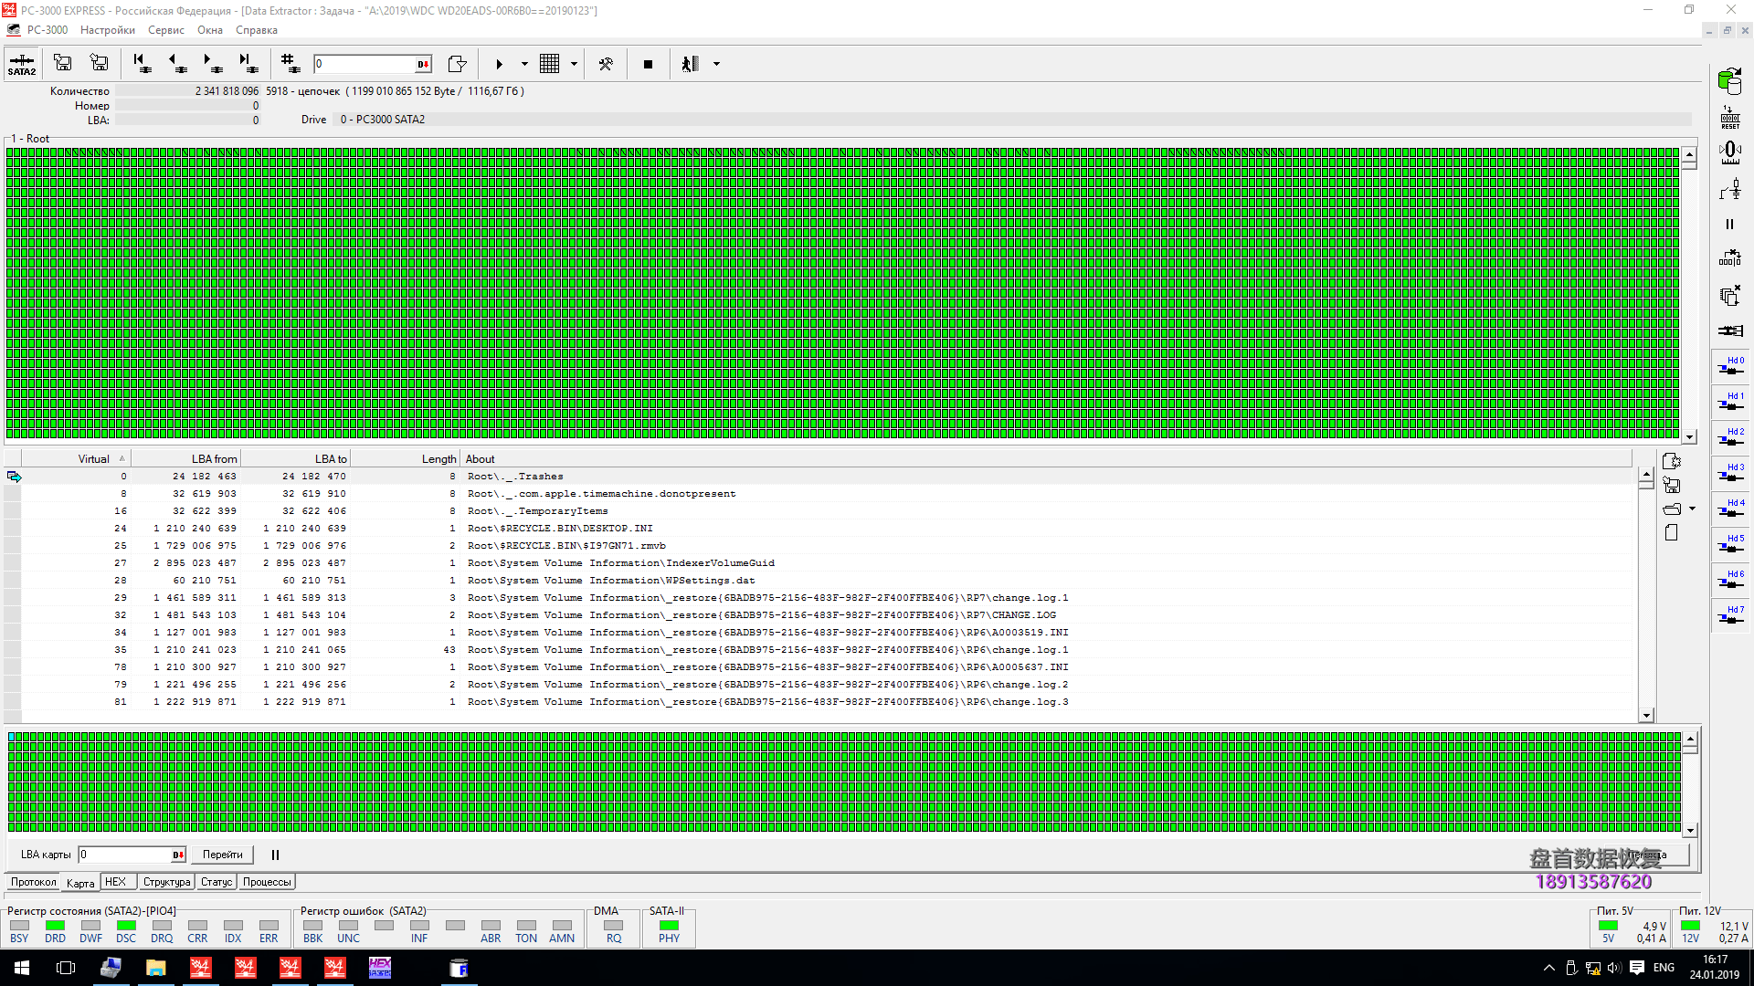
Task: Click the go-to-number hash icon
Action: 290,63
